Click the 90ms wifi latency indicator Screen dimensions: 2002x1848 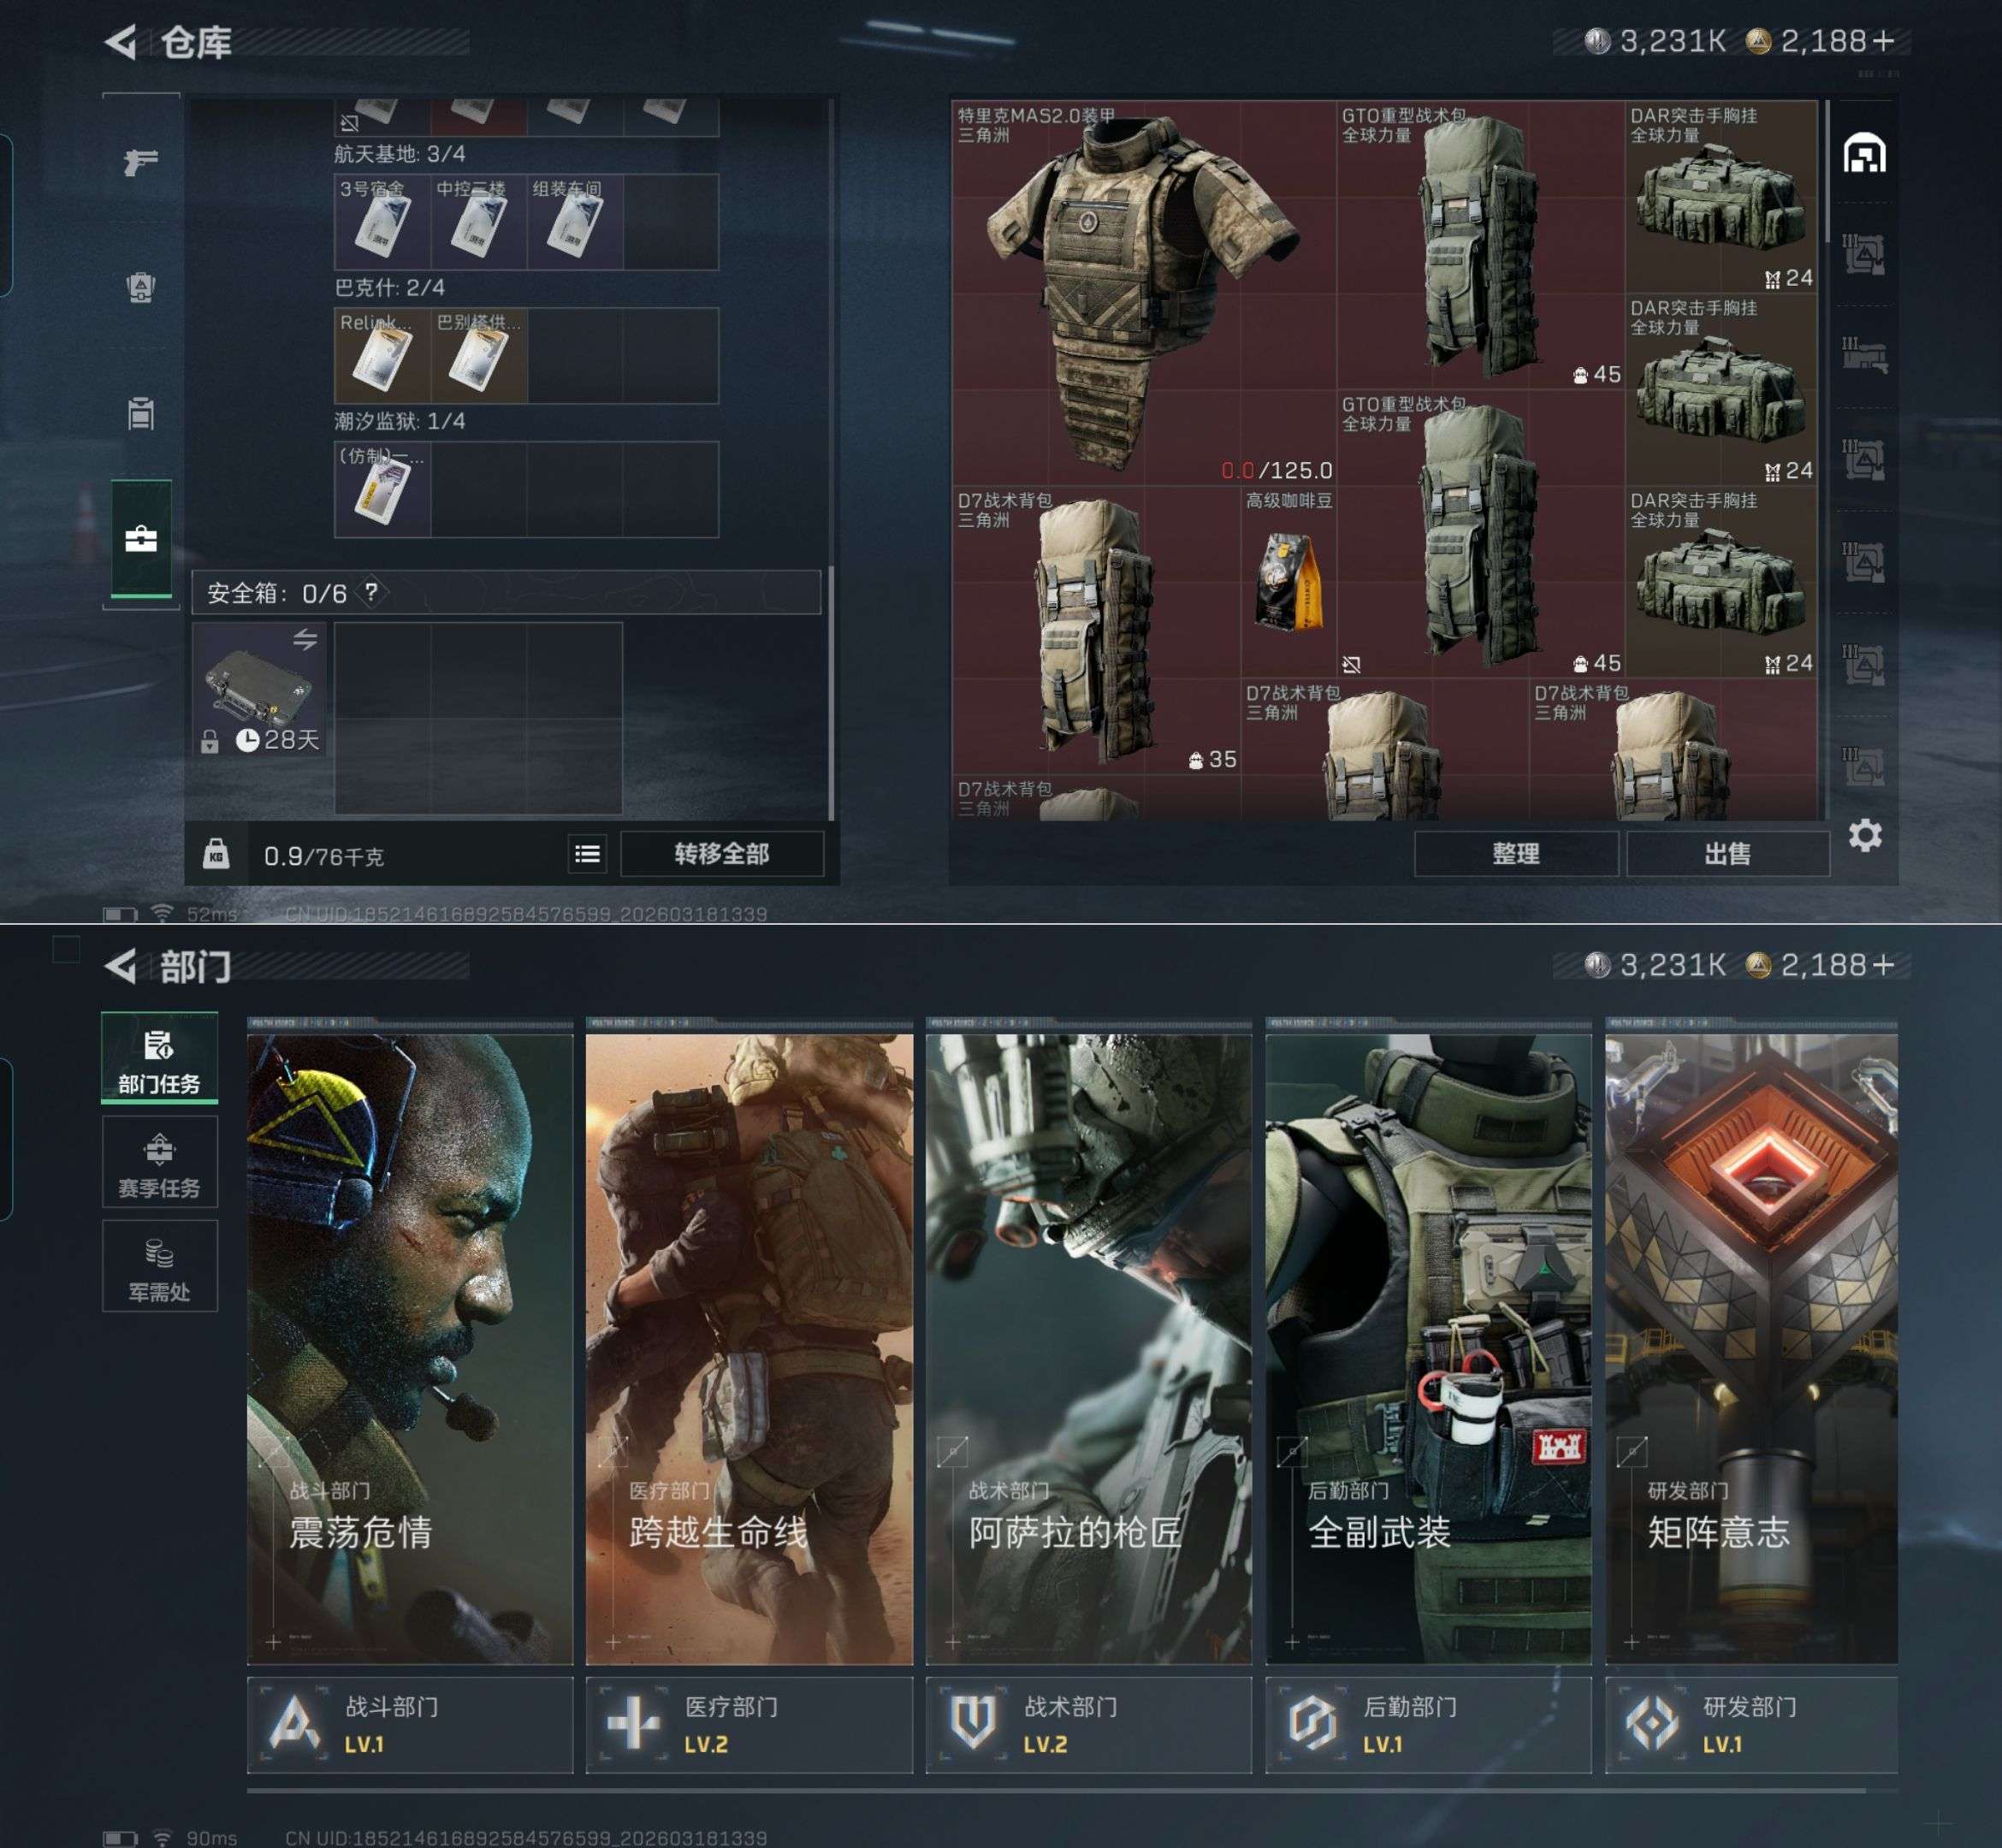tap(194, 1838)
